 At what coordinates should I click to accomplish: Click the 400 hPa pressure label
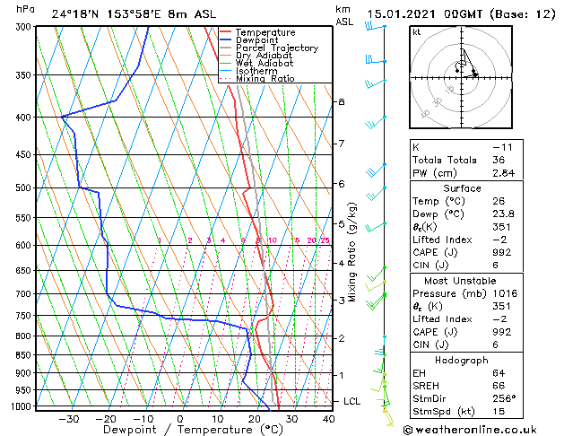point(25,118)
